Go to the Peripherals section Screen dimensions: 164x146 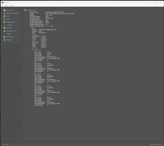tap(10, 37)
